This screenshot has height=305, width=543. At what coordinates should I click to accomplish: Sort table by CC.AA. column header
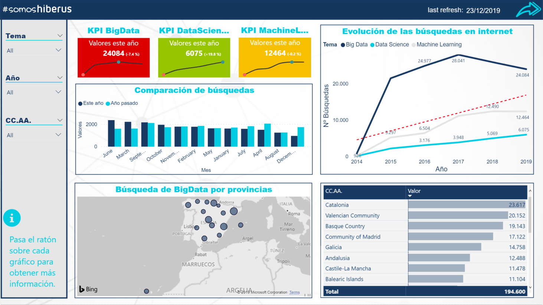[334, 191]
